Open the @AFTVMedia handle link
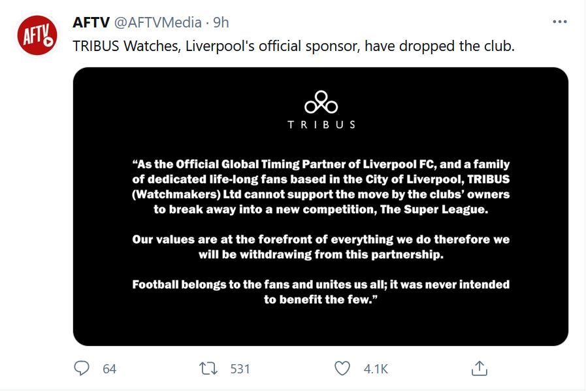 coord(156,20)
